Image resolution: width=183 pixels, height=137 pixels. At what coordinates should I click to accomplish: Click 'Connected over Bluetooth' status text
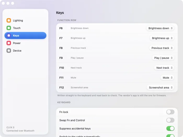(20, 131)
